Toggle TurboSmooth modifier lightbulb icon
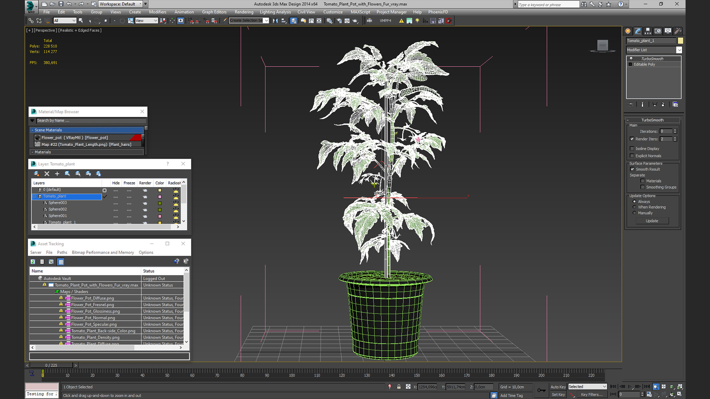710x399 pixels. tap(631, 59)
